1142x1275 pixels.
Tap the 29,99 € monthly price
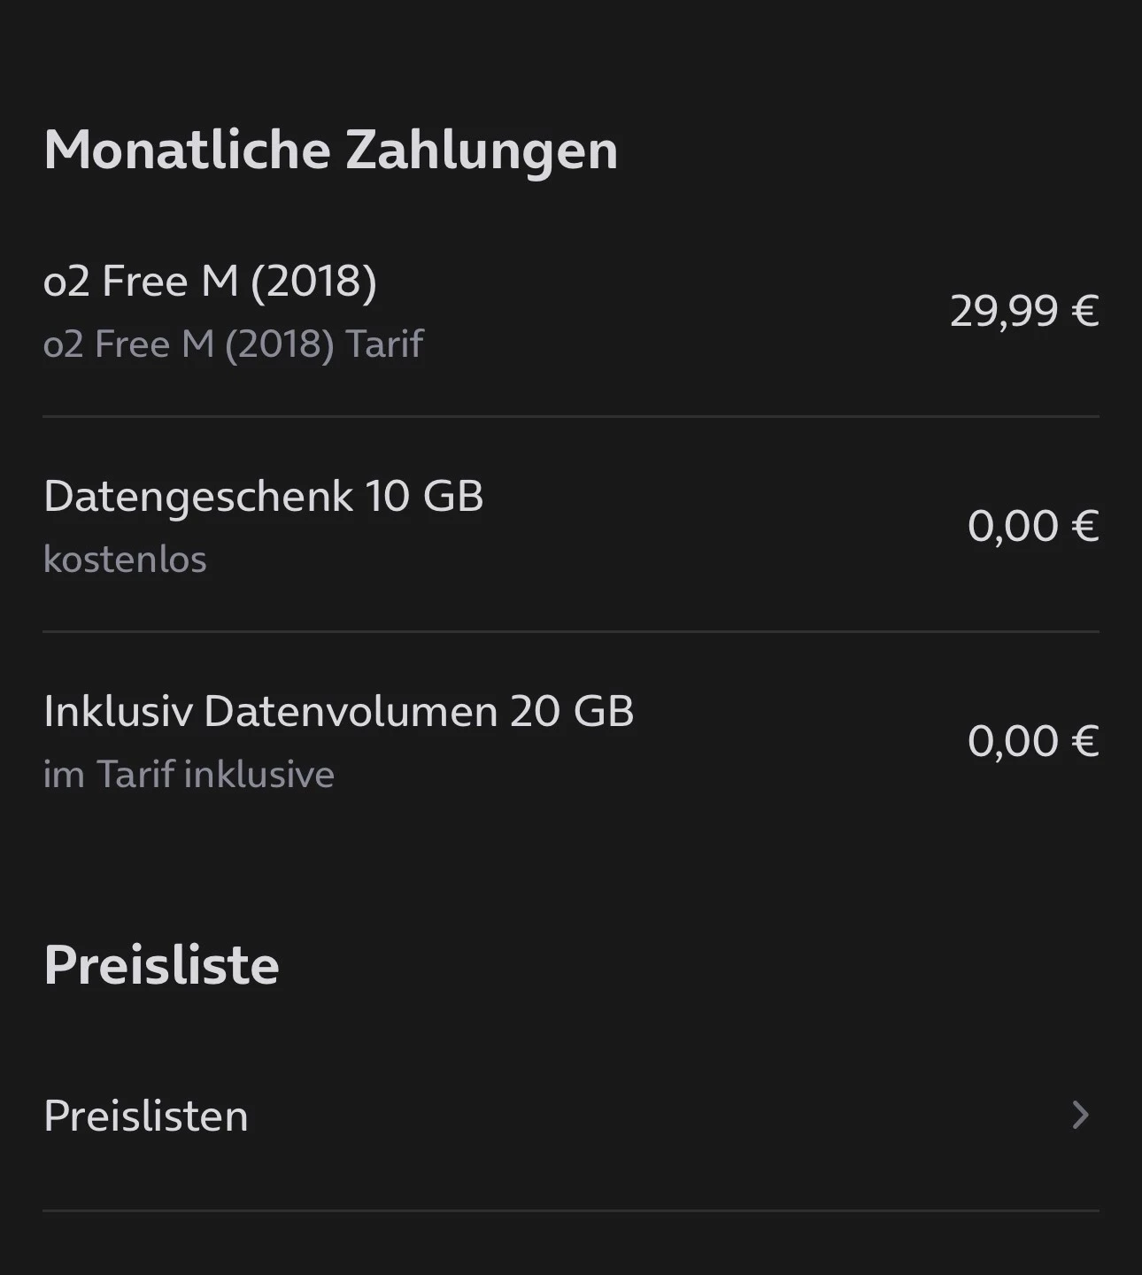point(1023,311)
